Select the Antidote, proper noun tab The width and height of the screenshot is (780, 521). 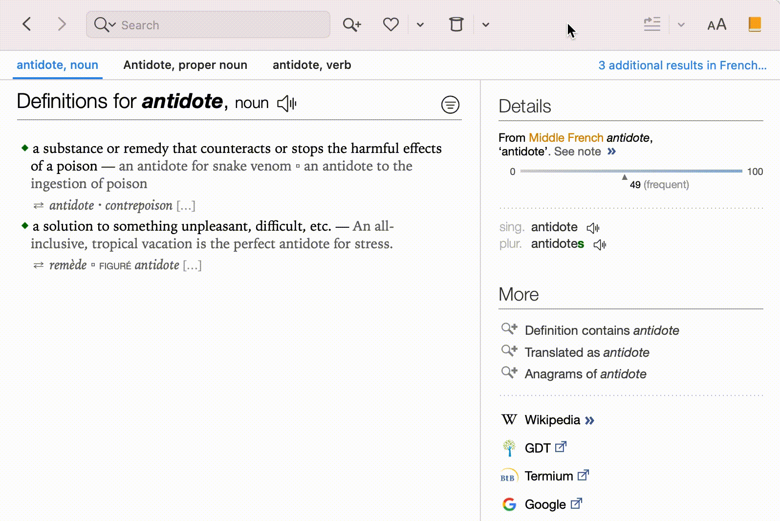click(x=185, y=65)
